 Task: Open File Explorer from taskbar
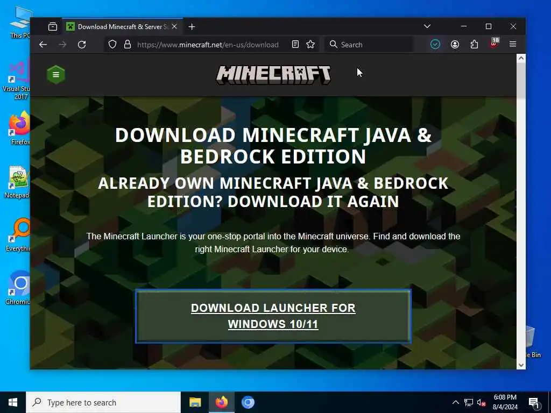coord(195,402)
